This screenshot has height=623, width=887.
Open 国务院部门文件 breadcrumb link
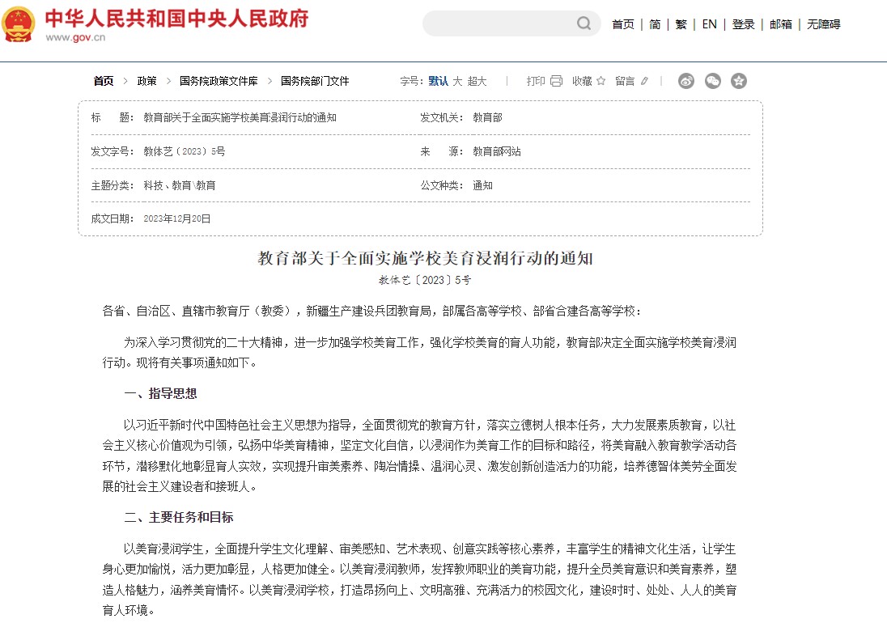(315, 81)
